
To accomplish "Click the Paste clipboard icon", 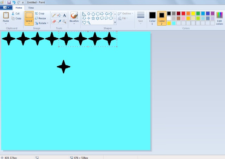I will [6, 15].
